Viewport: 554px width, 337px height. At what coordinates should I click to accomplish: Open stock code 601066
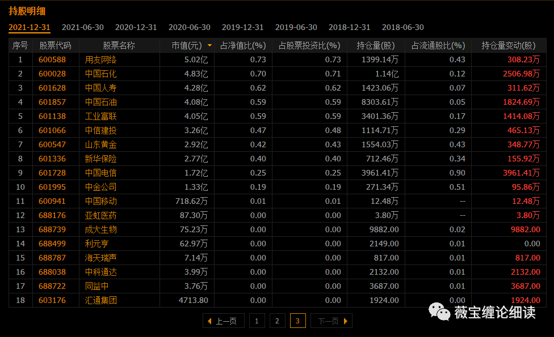tap(52, 130)
